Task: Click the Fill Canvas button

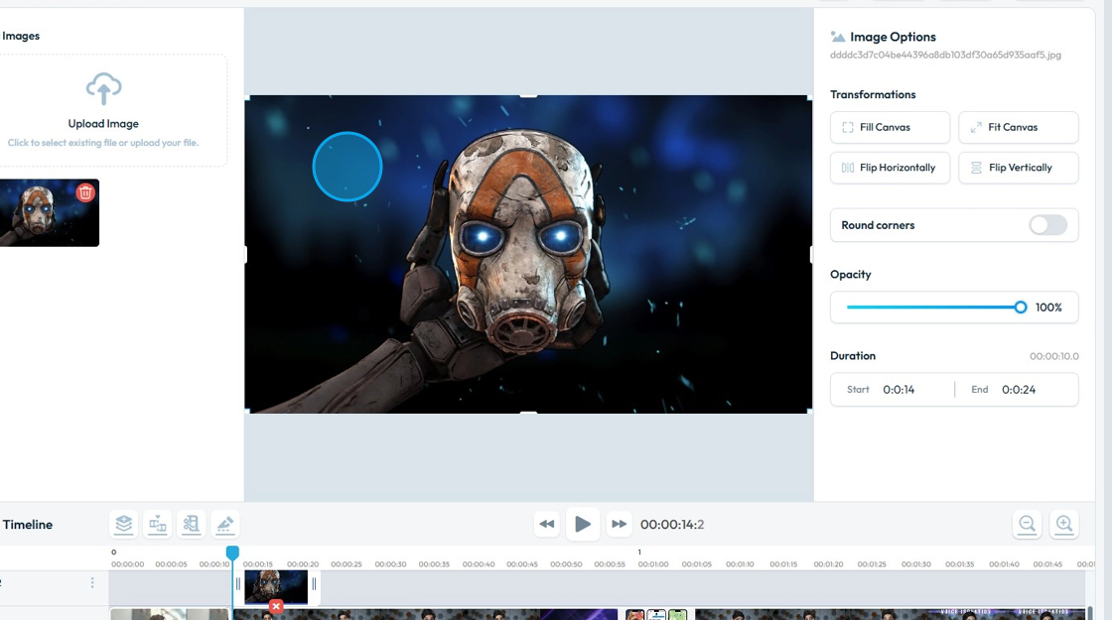Action: coord(890,128)
